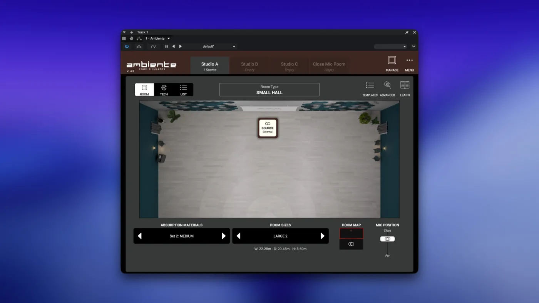Pin the plugin window

pos(407,32)
